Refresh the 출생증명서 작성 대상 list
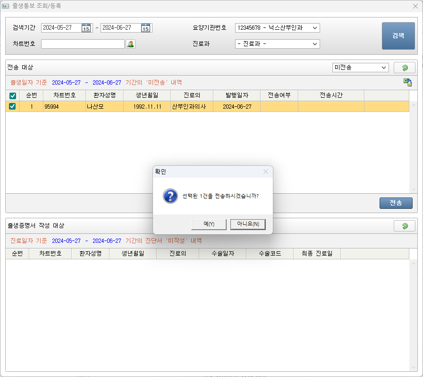Screen dimensions: 423x377 pyautogui.click(x=404, y=226)
